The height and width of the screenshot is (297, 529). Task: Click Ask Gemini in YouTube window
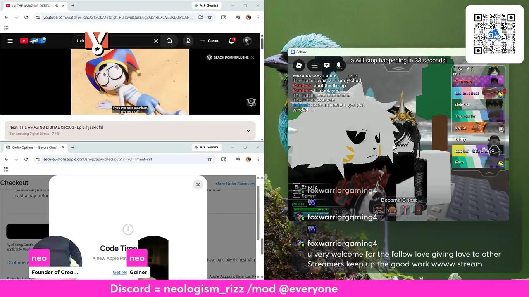(x=206, y=5)
